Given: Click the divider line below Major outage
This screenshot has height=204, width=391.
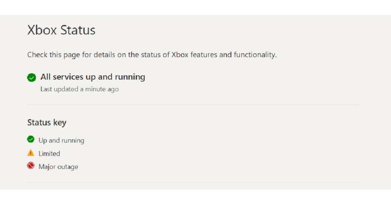Looking at the screenshot, I should (x=193, y=182).
